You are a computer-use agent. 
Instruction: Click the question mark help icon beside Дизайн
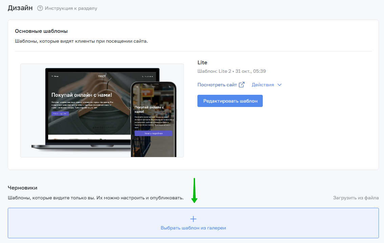click(40, 8)
